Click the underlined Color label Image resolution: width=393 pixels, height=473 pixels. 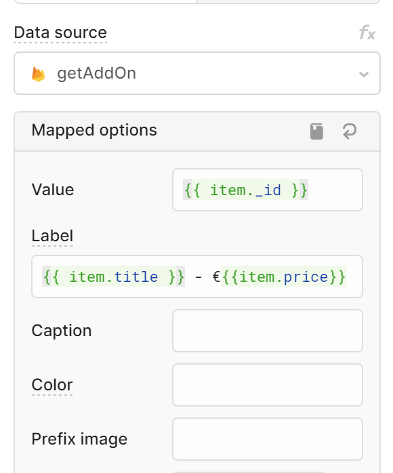tap(52, 385)
